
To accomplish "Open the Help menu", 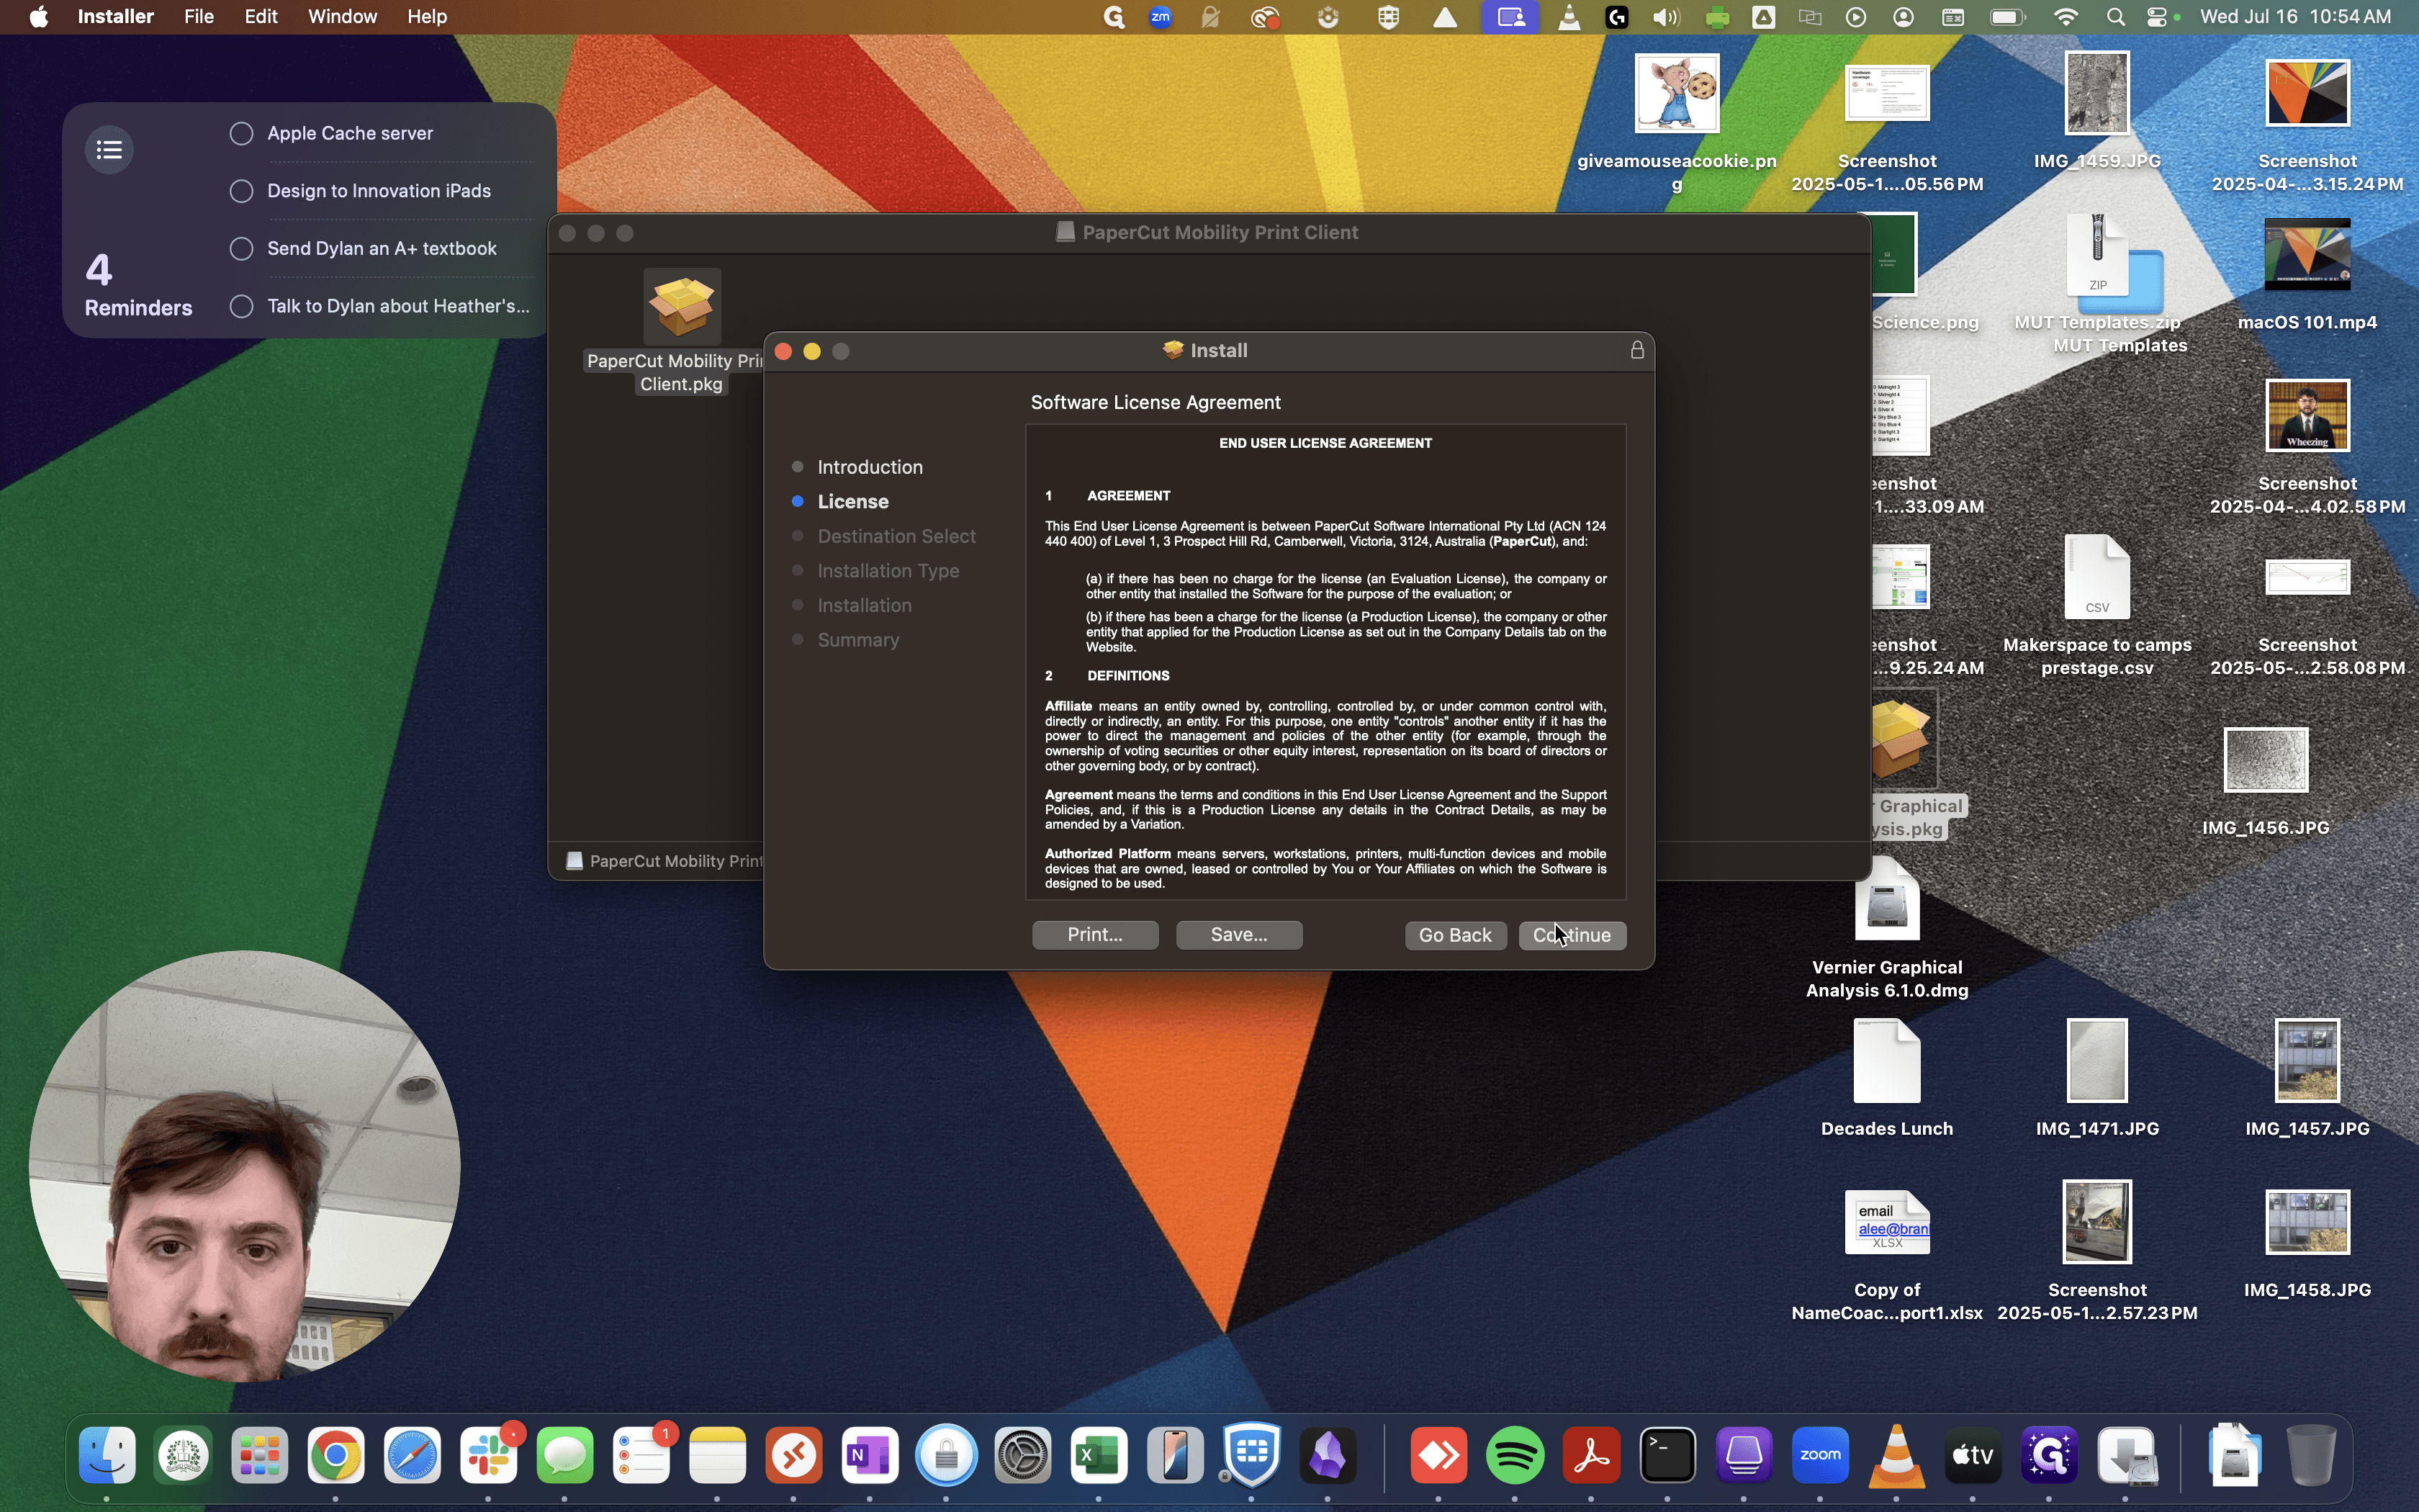I will [x=427, y=17].
